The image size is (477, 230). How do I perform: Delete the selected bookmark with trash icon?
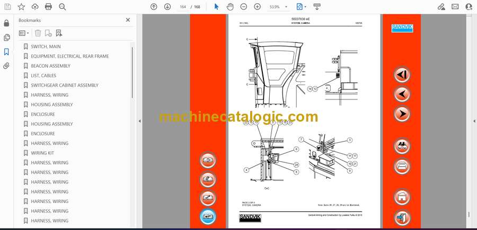[38, 33]
